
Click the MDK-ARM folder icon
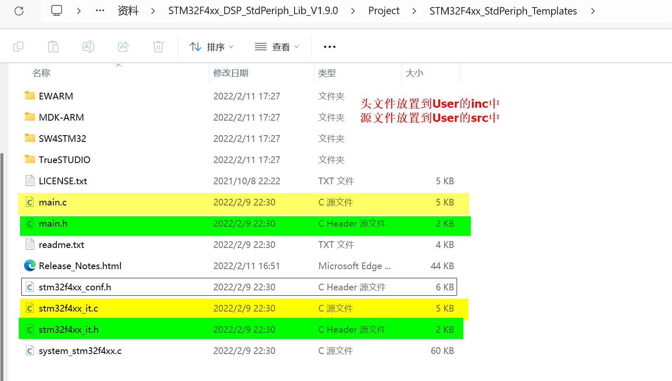[x=30, y=117]
